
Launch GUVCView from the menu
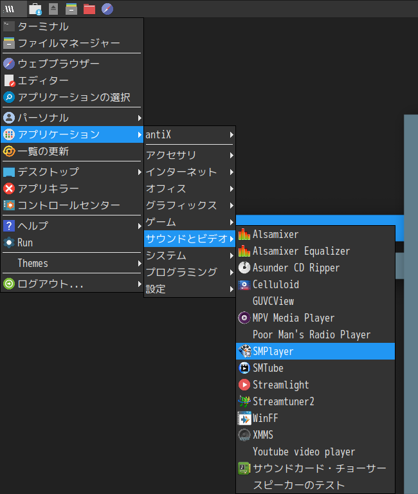315,301
